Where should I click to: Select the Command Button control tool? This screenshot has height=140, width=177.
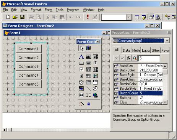(81, 63)
